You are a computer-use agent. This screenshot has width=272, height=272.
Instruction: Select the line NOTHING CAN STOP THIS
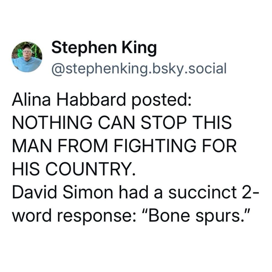click(x=122, y=122)
